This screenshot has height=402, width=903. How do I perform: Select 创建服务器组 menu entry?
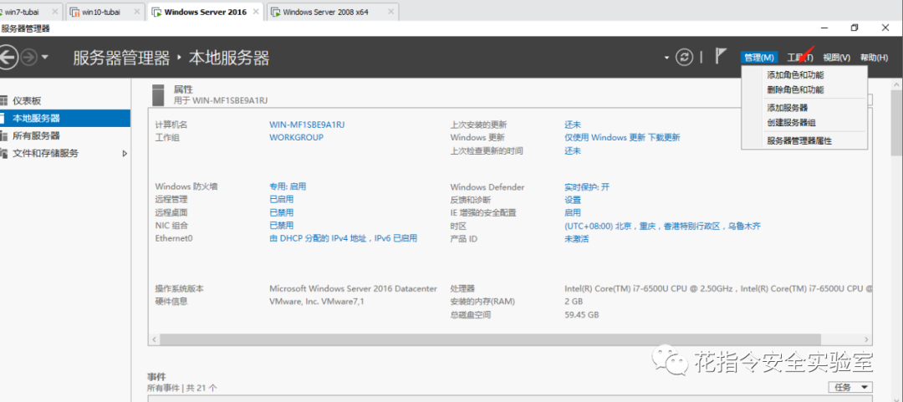(x=791, y=123)
